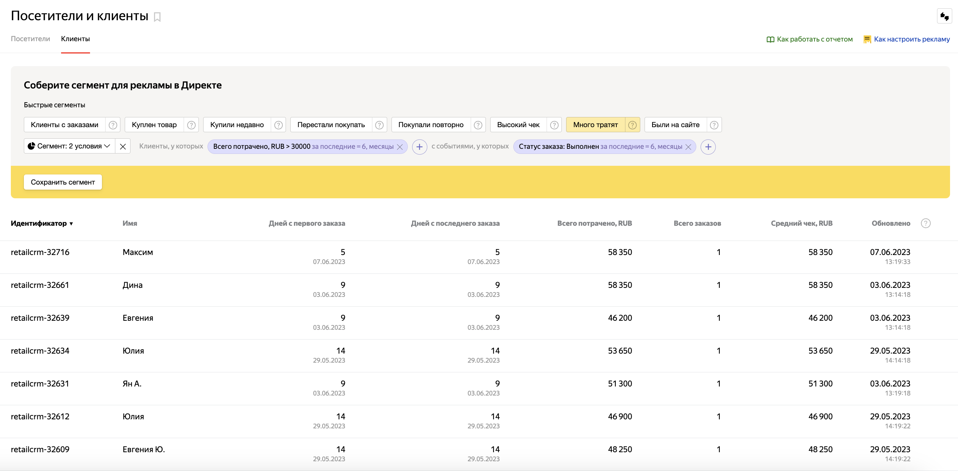This screenshot has width=958, height=471.
Task: Add condition after Всего потрачено filter
Action: (419, 147)
